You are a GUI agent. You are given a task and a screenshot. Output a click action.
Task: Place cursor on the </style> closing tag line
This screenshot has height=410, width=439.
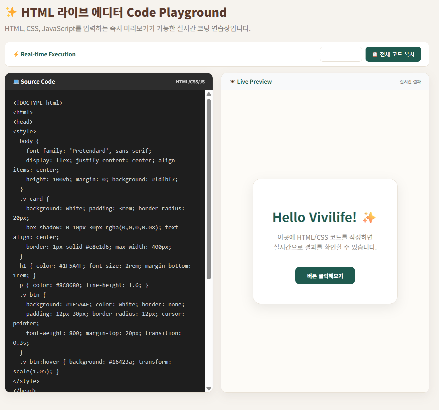coord(26,381)
